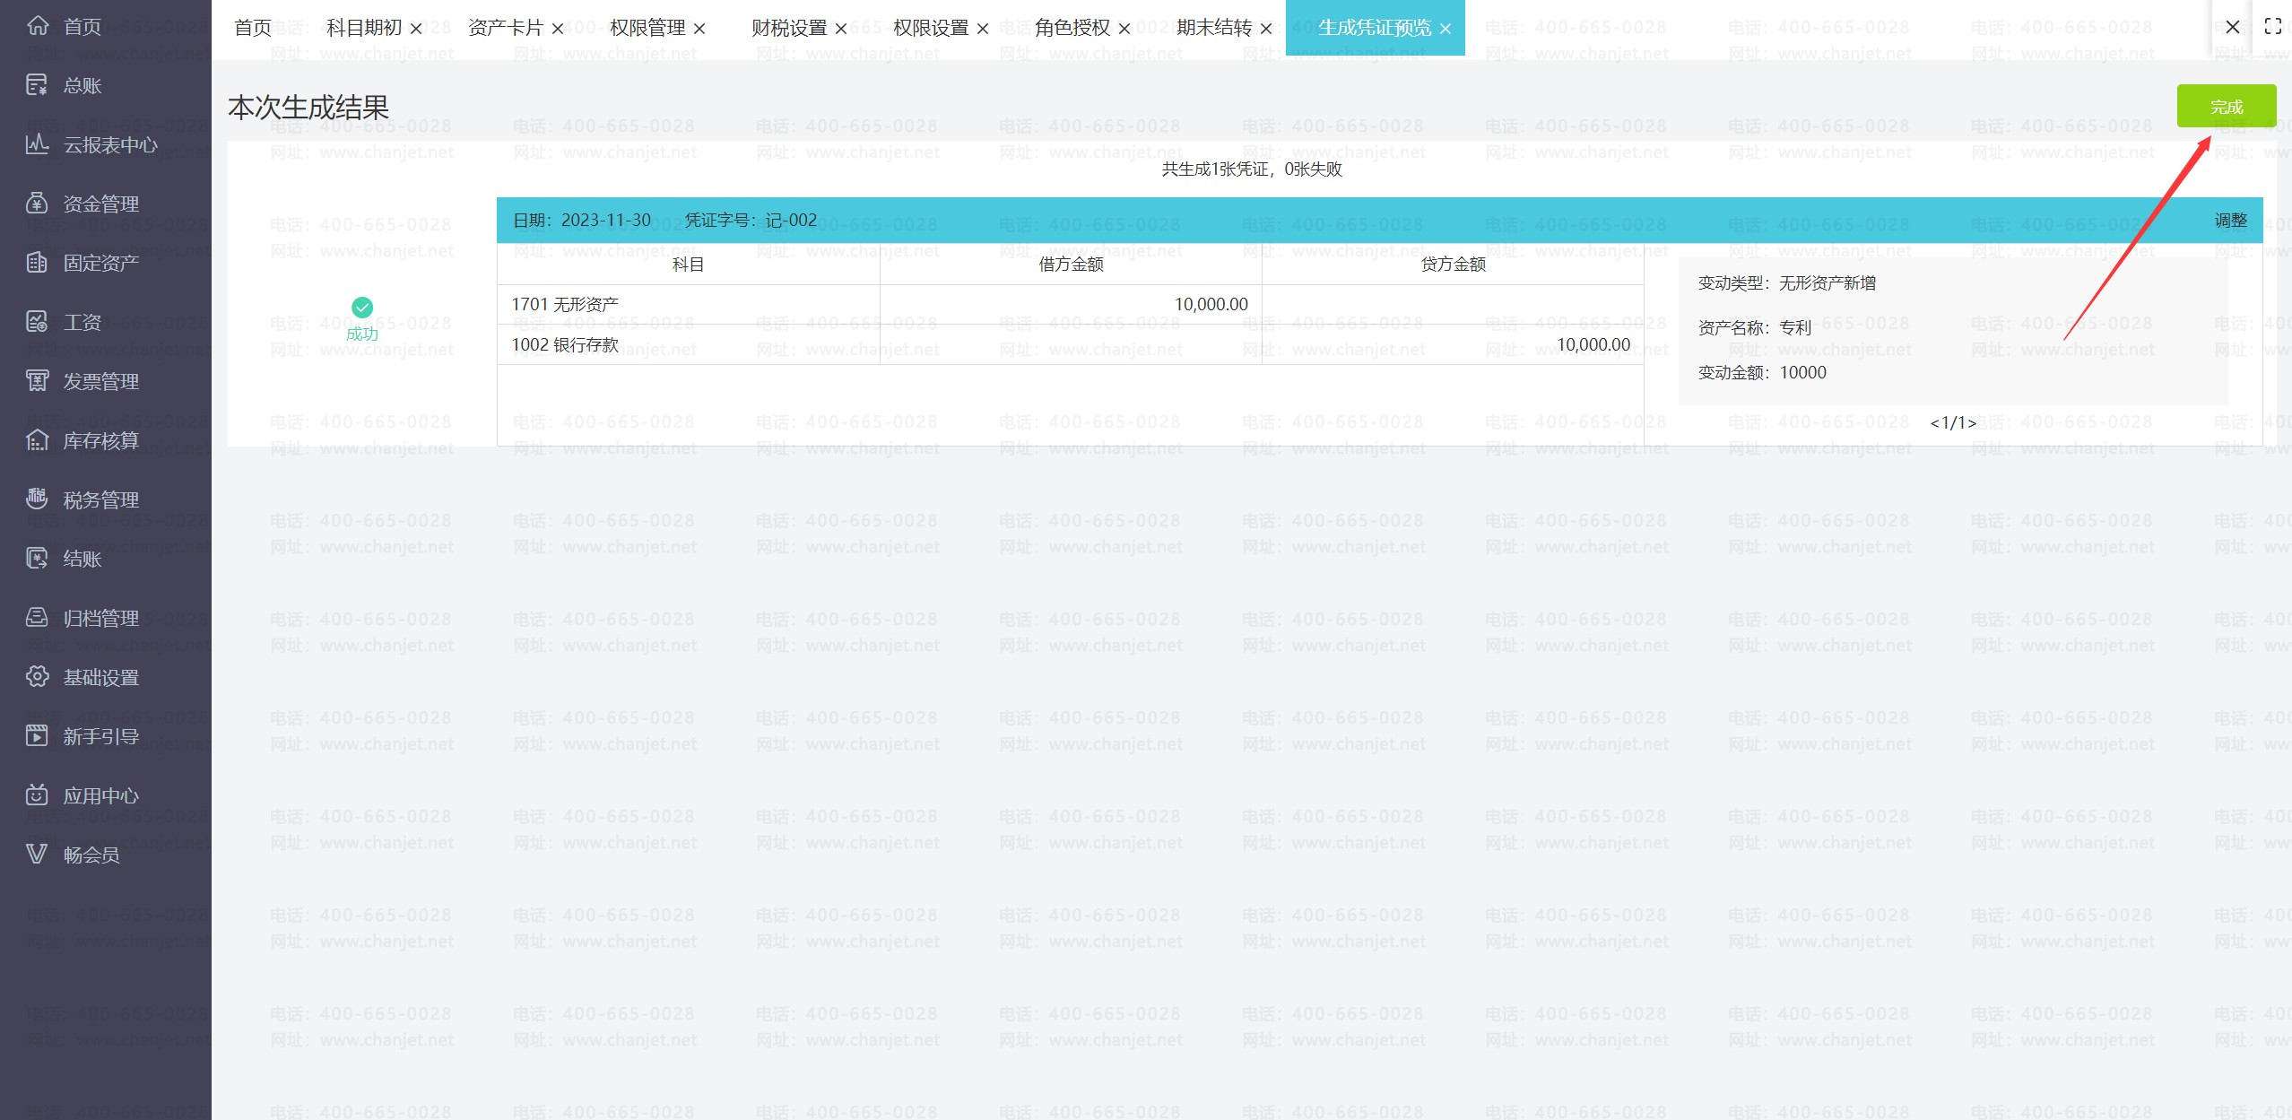The width and height of the screenshot is (2292, 1120).
Task: Open 基础设置 gear icon in sidebar
Action: (37, 677)
